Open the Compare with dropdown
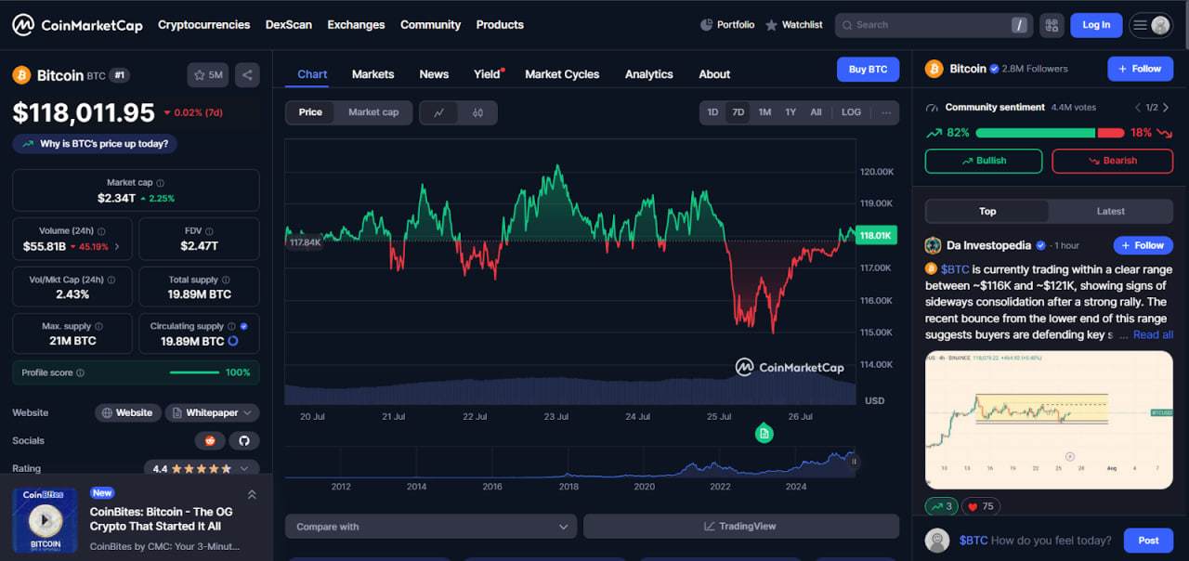Image resolution: width=1189 pixels, height=561 pixels. click(431, 527)
